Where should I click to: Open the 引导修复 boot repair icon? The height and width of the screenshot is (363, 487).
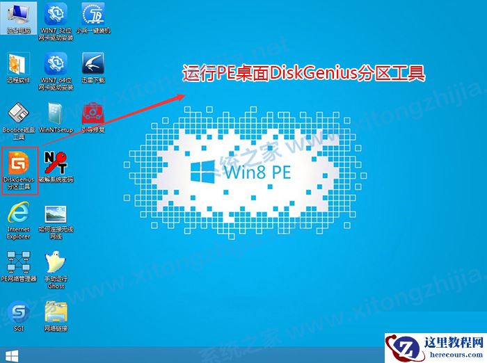(93, 118)
